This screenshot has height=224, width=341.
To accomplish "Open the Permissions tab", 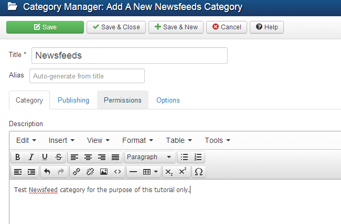I will tap(122, 100).
